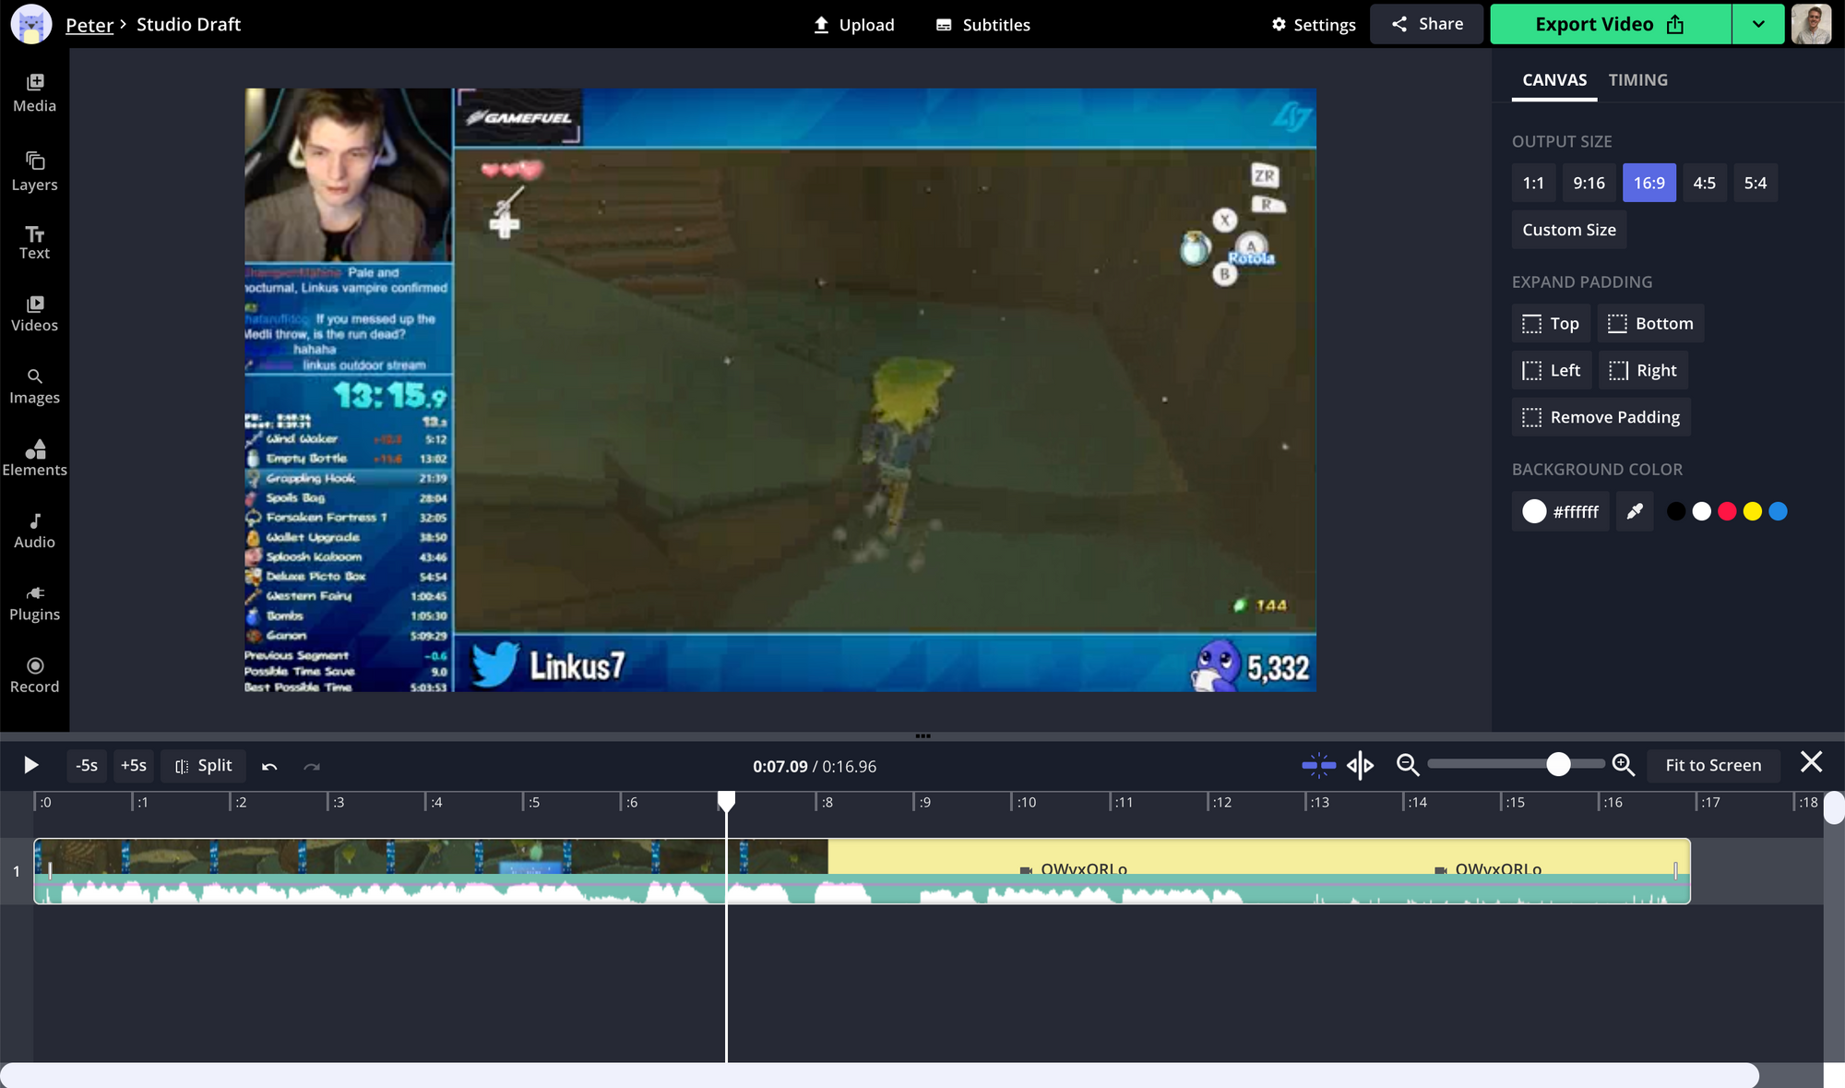Select the 9:16 output size
This screenshot has height=1088, width=1845.
pyautogui.click(x=1589, y=183)
